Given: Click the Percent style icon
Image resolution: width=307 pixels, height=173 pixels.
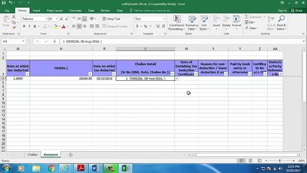Looking at the screenshot, I should pos(145,26).
